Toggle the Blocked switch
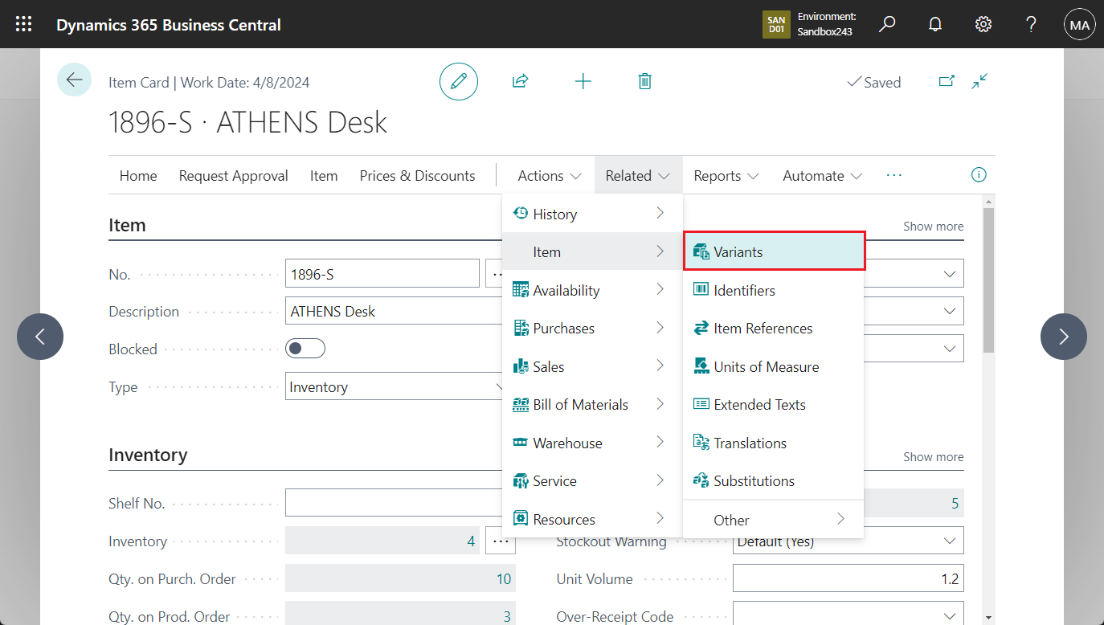This screenshot has width=1104, height=625. click(x=305, y=348)
